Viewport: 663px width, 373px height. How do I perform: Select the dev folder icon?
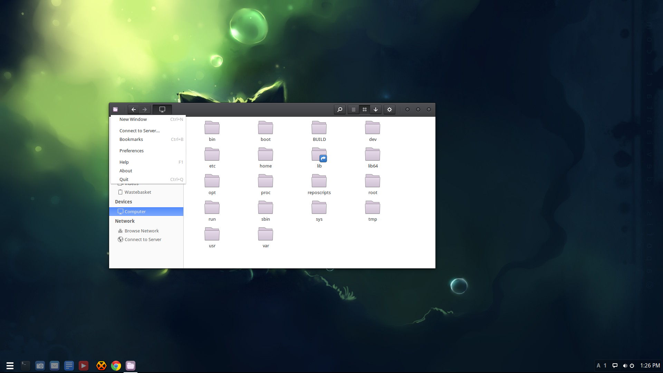coord(373,127)
